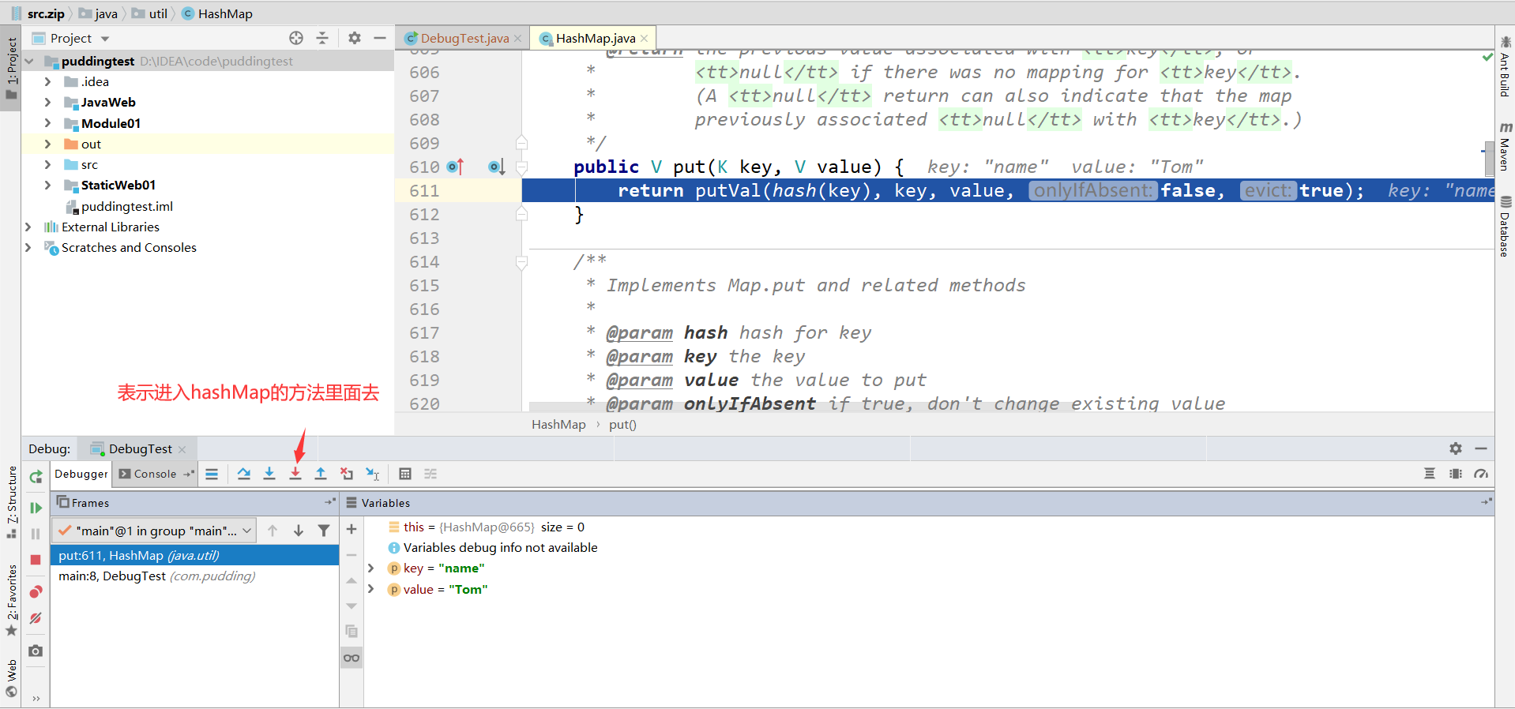The width and height of the screenshot is (1515, 709).
Task: Click the util breadcrumb in navigation bar
Action: [x=150, y=13]
